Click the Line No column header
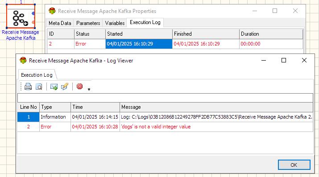 pos(28,107)
